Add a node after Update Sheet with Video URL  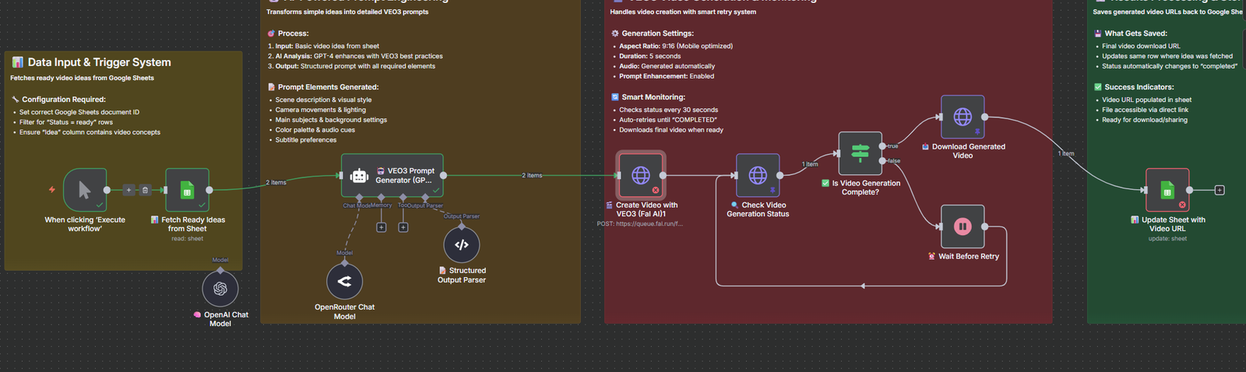coord(1220,190)
